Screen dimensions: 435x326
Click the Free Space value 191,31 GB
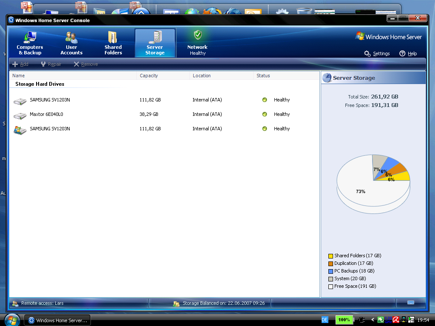pyautogui.click(x=384, y=105)
